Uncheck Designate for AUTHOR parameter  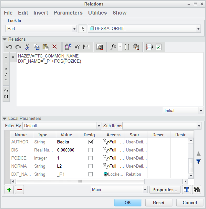[x=91, y=142]
